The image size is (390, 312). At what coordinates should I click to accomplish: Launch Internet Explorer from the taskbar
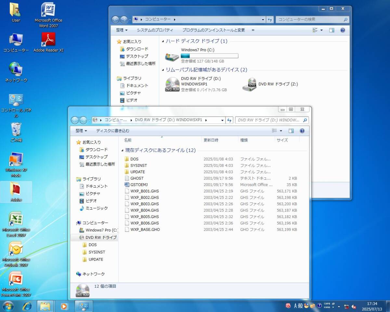(x=27, y=306)
